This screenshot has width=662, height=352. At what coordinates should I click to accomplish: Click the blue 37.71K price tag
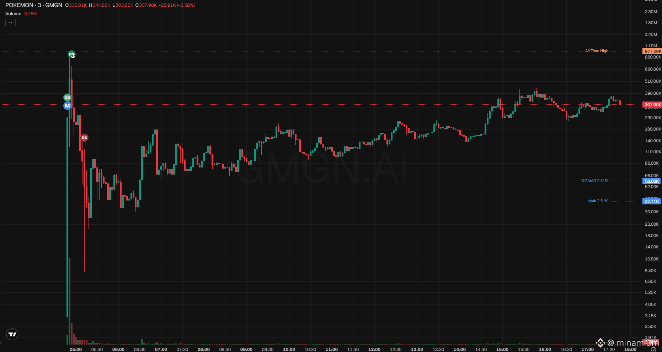click(x=652, y=202)
